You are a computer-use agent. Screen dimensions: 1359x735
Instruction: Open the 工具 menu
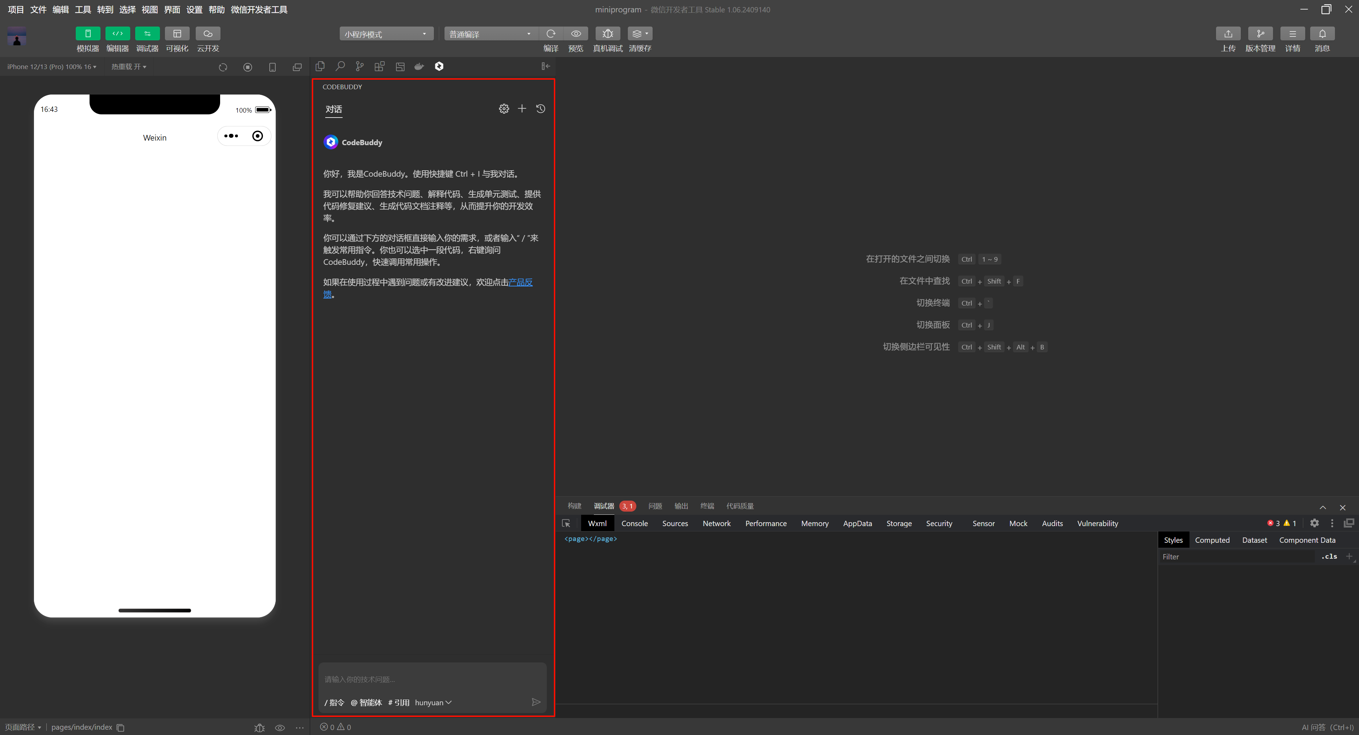pos(82,10)
